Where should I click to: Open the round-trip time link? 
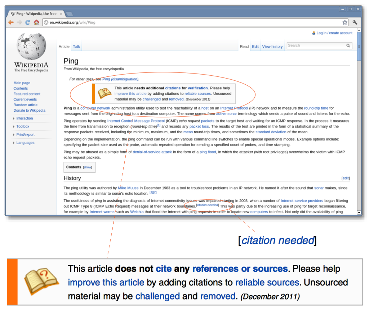click(316, 108)
